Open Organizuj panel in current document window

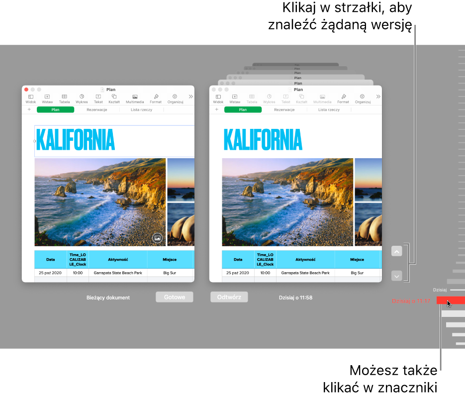point(175,99)
